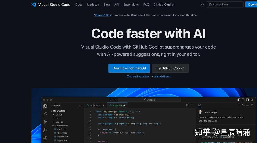Image resolution: width=257 pixels, height=143 pixels.
Task: Switch to the projects.tsx editor tab
Action: 96,105
